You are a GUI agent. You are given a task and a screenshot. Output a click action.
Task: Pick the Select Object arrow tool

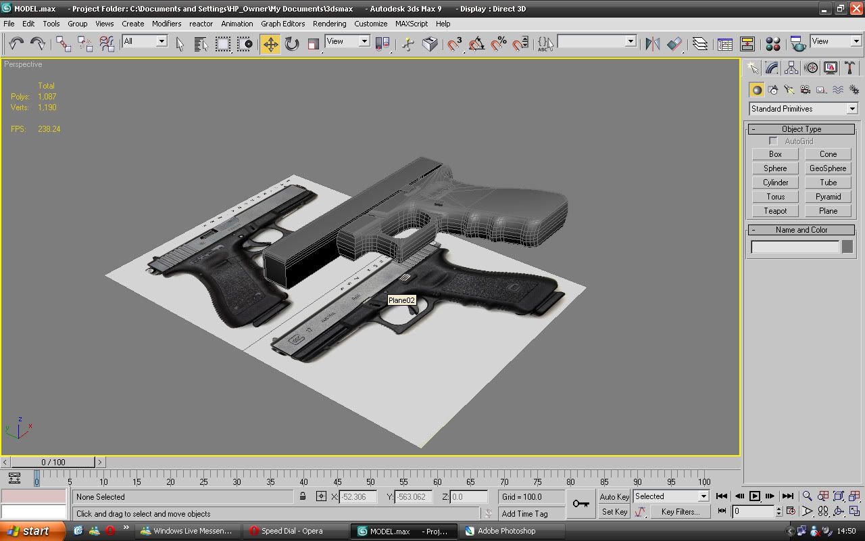[x=180, y=43]
